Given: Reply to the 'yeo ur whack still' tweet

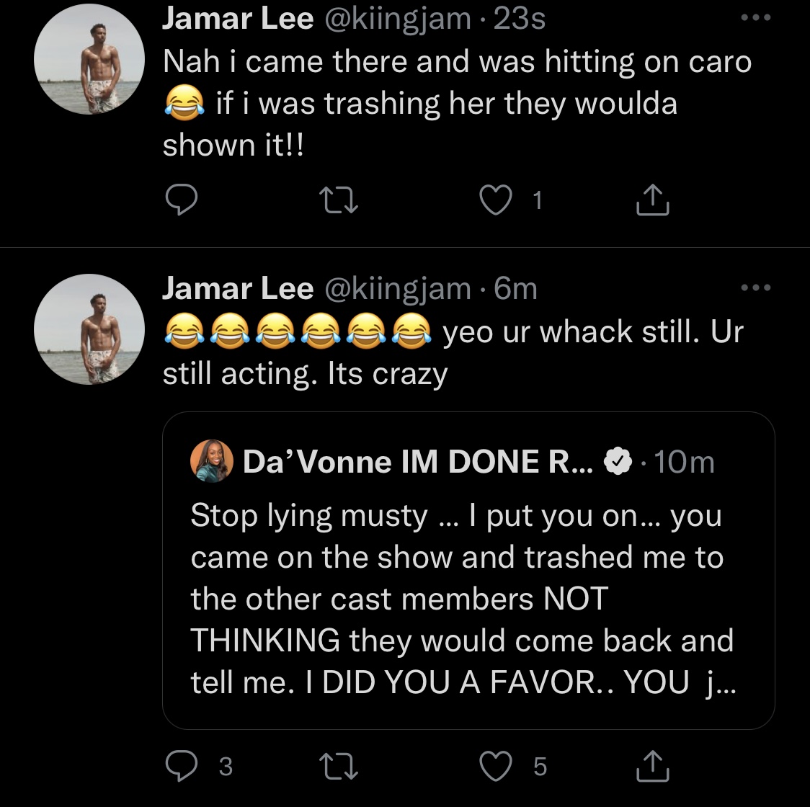Looking at the screenshot, I should coord(181,766).
